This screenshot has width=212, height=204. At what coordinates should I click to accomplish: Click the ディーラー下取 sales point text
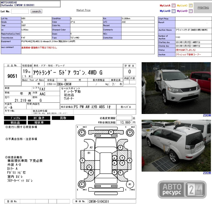click(x=72, y=92)
